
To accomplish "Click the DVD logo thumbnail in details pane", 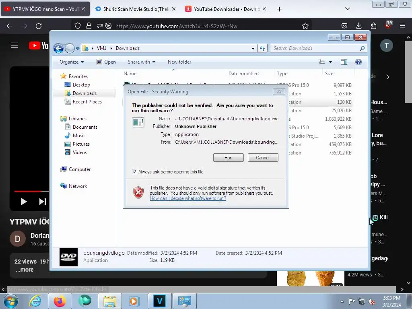I will pyautogui.click(x=68, y=257).
